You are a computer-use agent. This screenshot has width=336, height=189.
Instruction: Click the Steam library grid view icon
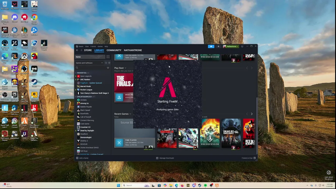click(108, 57)
